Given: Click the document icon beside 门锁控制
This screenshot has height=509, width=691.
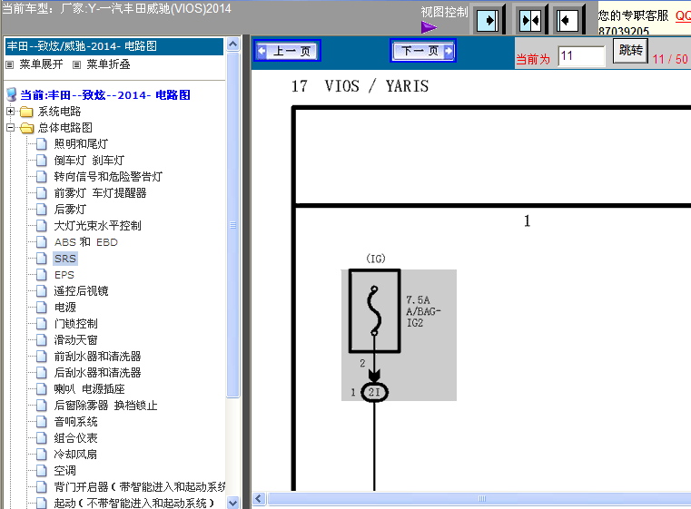Looking at the screenshot, I should point(42,324).
